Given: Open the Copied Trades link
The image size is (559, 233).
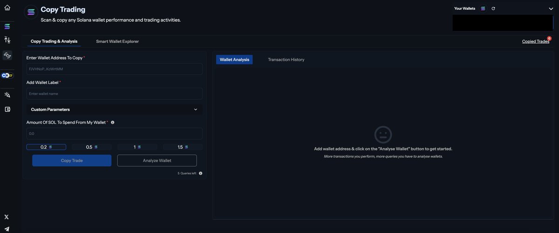Looking at the screenshot, I should click(x=536, y=41).
